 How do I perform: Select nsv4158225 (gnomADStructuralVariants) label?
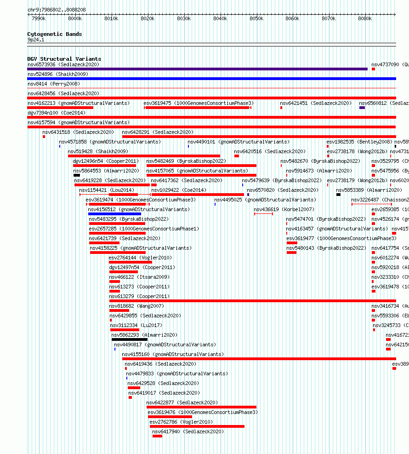click(141, 248)
